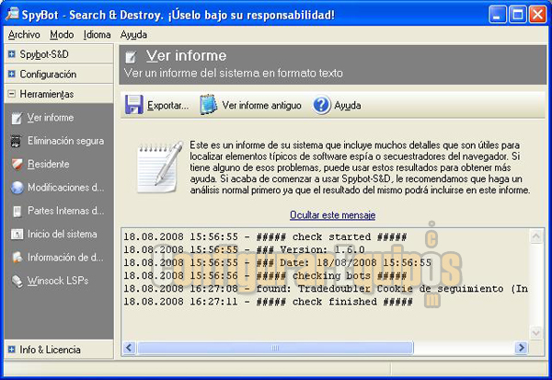This screenshot has height=380, width=552.
Task: Select Residente in the sidebar
Action: point(48,164)
